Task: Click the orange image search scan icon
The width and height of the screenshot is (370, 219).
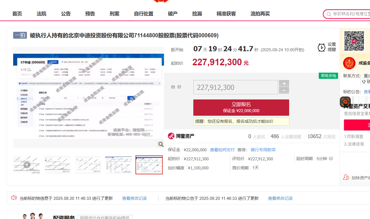Action: tap(345, 102)
